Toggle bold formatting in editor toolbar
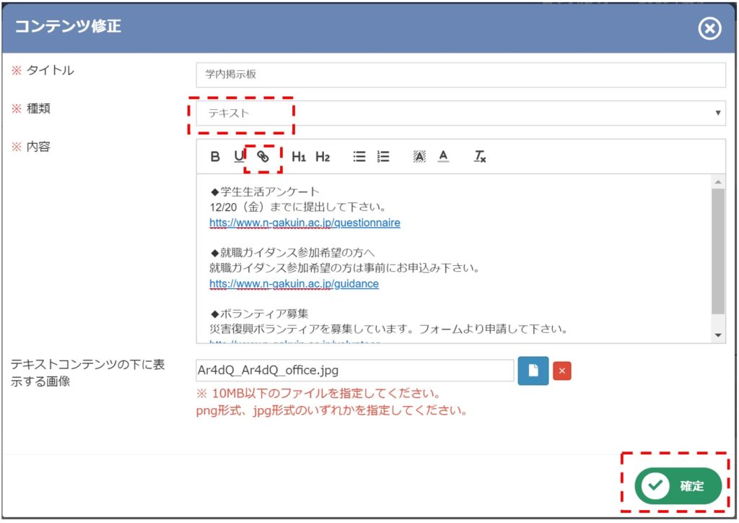This screenshot has height=523, width=739. pyautogui.click(x=215, y=157)
